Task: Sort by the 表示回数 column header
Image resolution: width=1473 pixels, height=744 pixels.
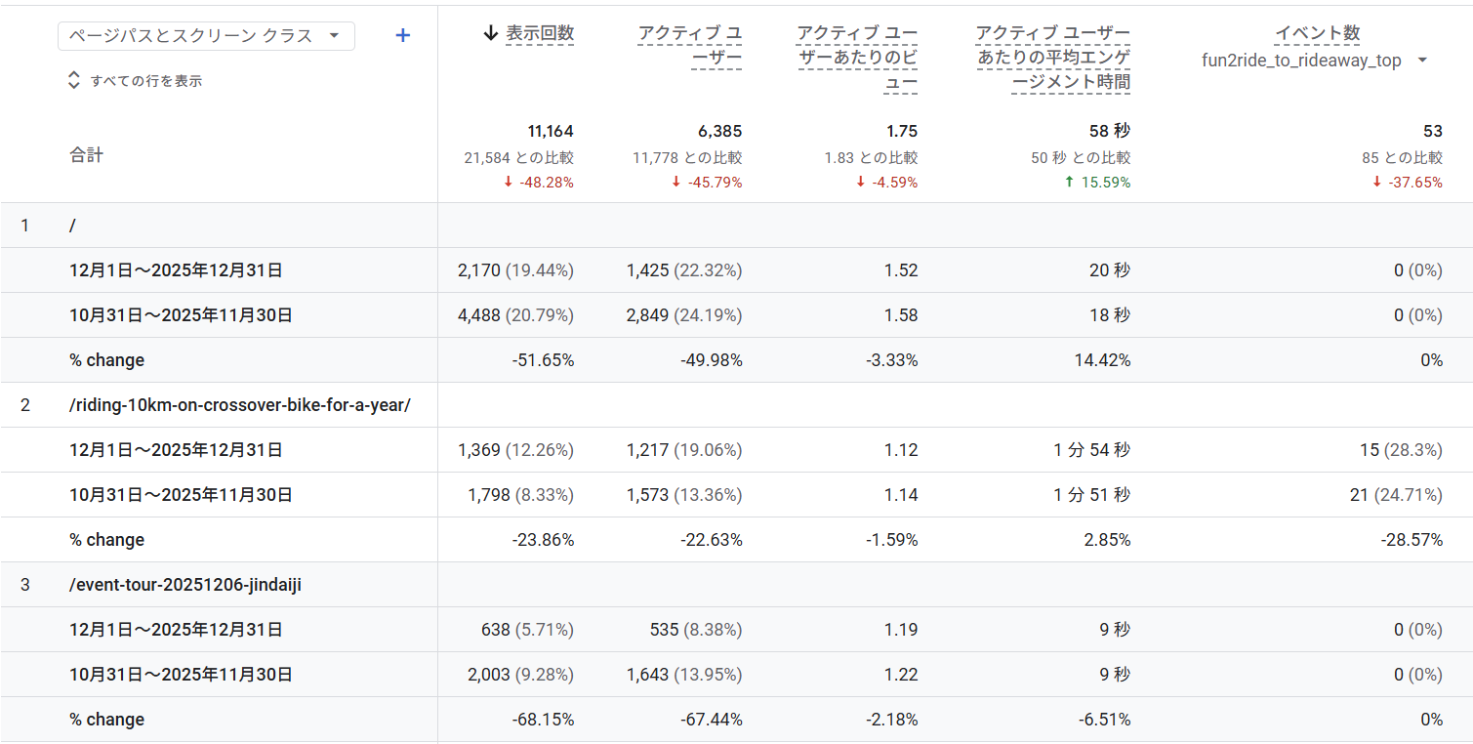Action: (540, 33)
